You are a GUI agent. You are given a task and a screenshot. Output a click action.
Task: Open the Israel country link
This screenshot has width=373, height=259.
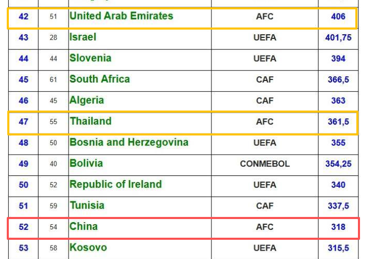83,37
